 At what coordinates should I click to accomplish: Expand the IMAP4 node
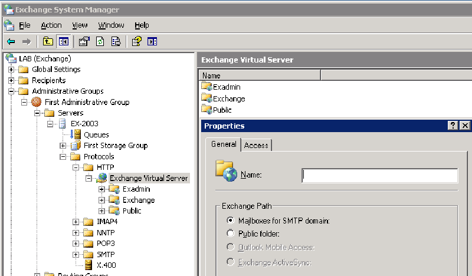76,222
